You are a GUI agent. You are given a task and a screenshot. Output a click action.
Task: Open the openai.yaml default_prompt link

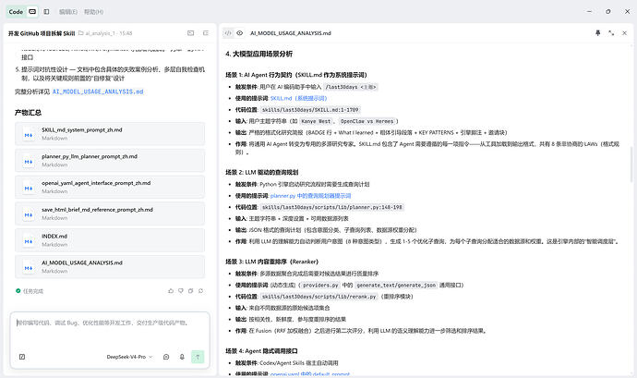tap(309, 374)
